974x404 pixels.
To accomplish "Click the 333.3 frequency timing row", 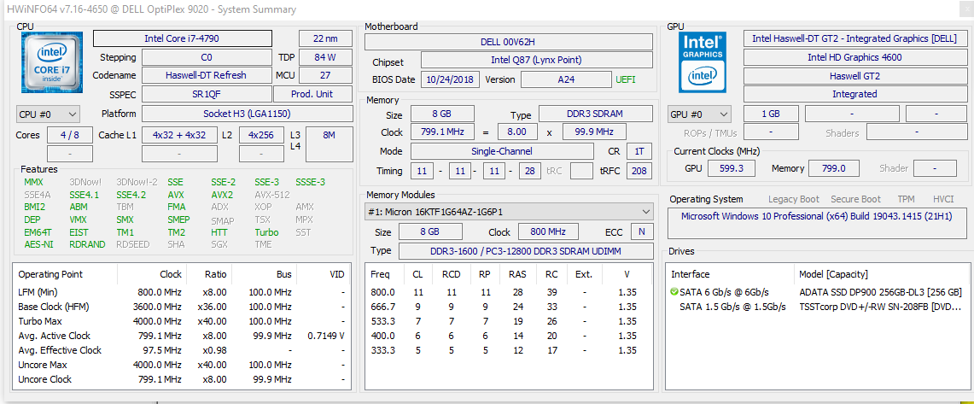I will coord(509,350).
